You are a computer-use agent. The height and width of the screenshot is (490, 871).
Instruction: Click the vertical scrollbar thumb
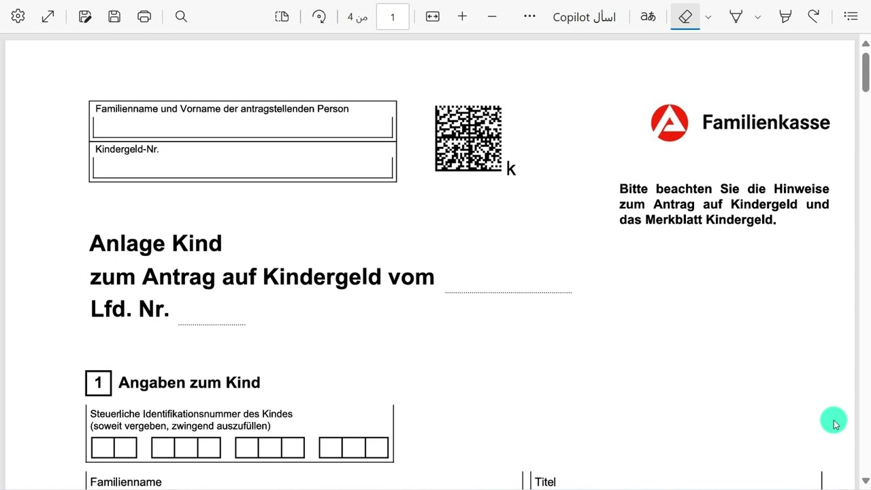(x=866, y=71)
